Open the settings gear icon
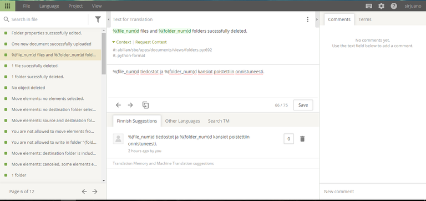Image resolution: width=426 pixels, height=201 pixels. point(381,6)
